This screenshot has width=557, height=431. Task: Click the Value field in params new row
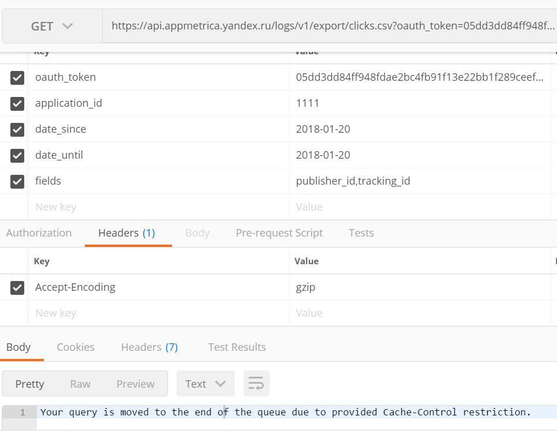[x=420, y=207]
